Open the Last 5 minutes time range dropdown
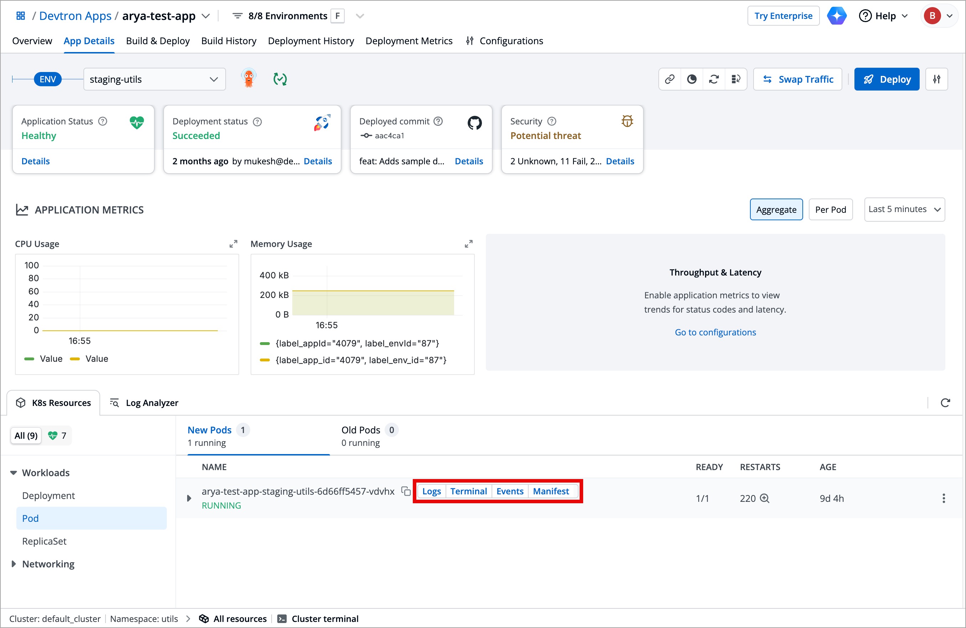The height and width of the screenshot is (628, 966). 904,210
